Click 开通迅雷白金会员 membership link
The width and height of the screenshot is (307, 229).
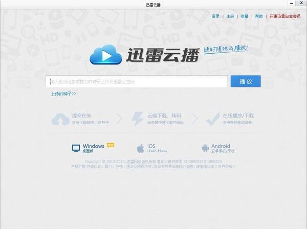(x=285, y=16)
